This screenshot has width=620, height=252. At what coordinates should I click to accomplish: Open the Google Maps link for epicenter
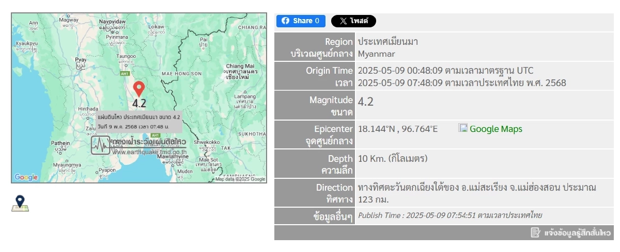(x=495, y=129)
